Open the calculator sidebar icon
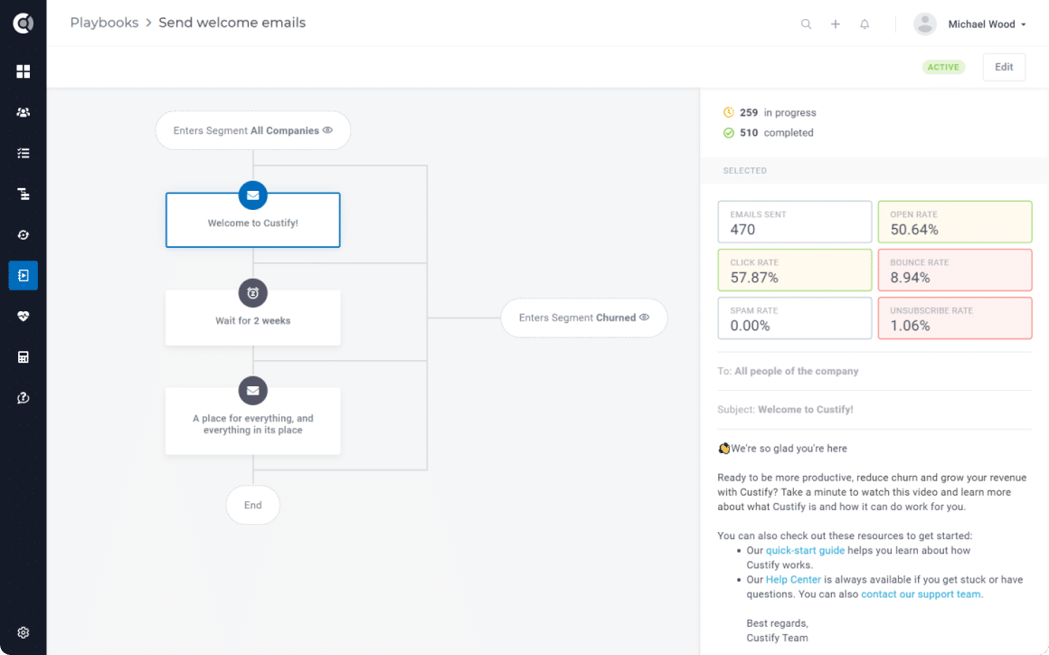The width and height of the screenshot is (1049, 655). [x=24, y=357]
